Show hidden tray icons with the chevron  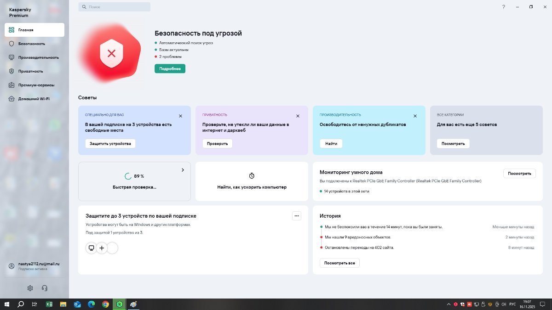pos(448,304)
